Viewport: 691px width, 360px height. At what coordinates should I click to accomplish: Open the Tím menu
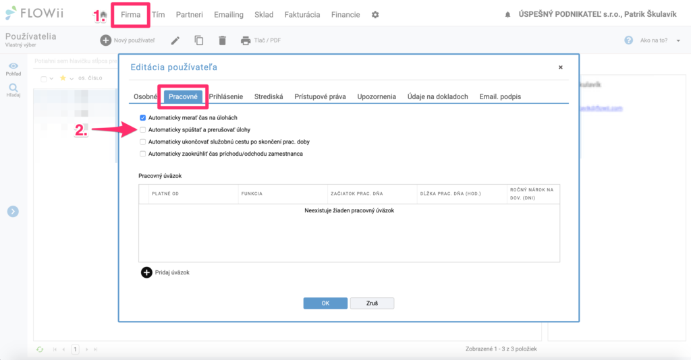[x=158, y=15]
